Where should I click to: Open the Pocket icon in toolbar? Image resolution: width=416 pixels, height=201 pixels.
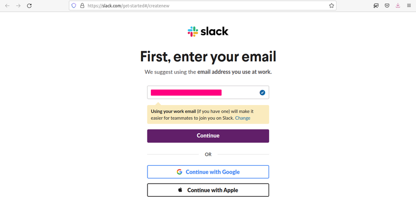tap(387, 6)
